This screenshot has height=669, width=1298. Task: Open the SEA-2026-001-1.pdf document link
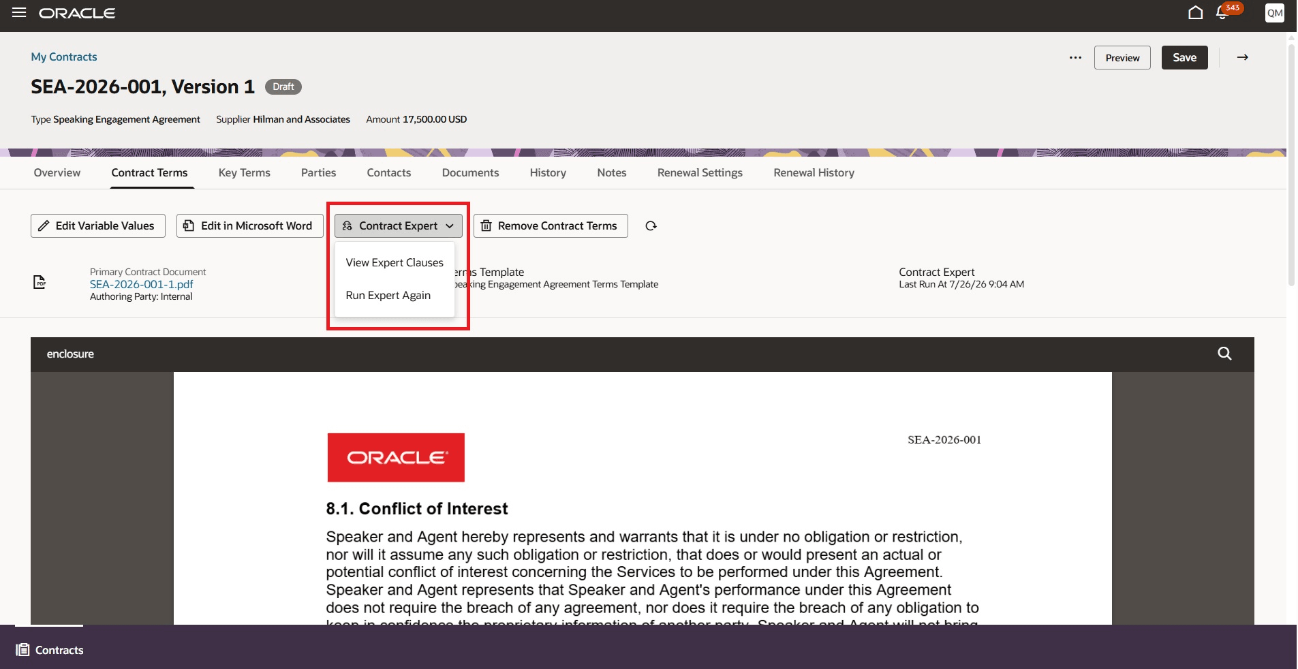click(142, 285)
